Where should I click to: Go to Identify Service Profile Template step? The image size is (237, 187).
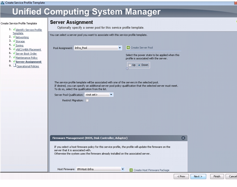tap(27, 31)
